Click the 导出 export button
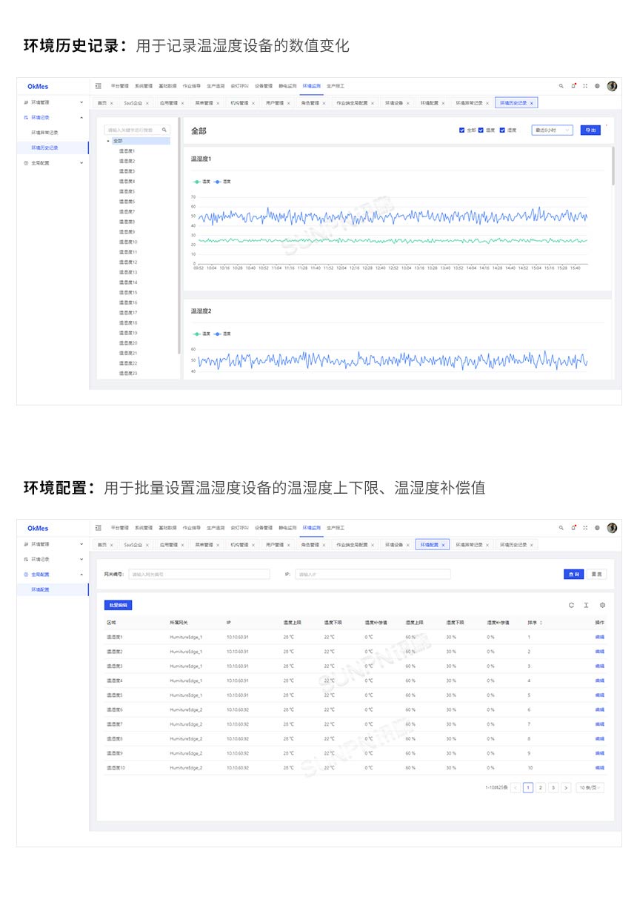This screenshot has height=897, width=637. (590, 130)
